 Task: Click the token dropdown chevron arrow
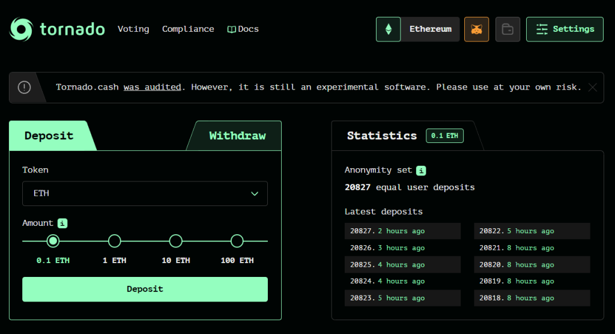255,193
